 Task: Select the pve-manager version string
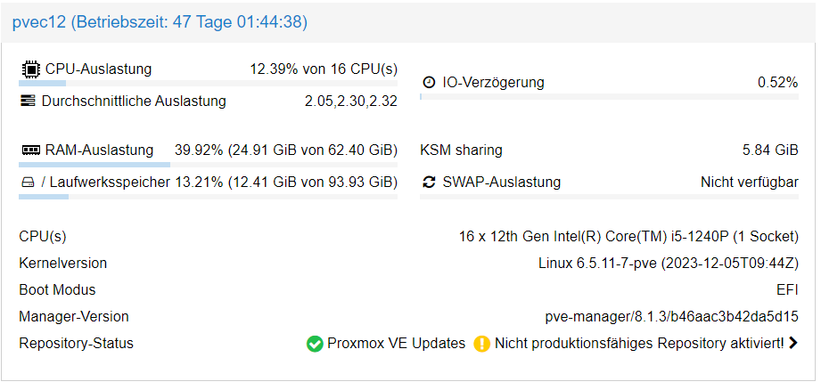[672, 317]
